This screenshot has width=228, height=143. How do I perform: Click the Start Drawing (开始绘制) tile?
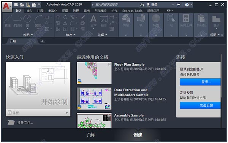pos(38,85)
